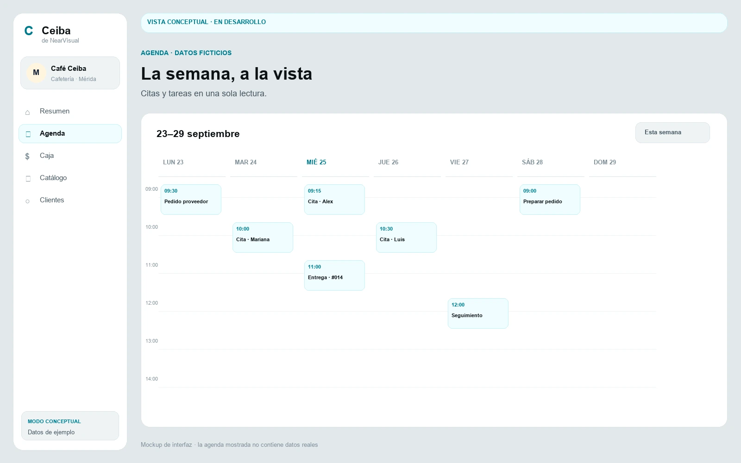Select the SÁB 28 day header
The image size is (741, 463).
point(532,162)
